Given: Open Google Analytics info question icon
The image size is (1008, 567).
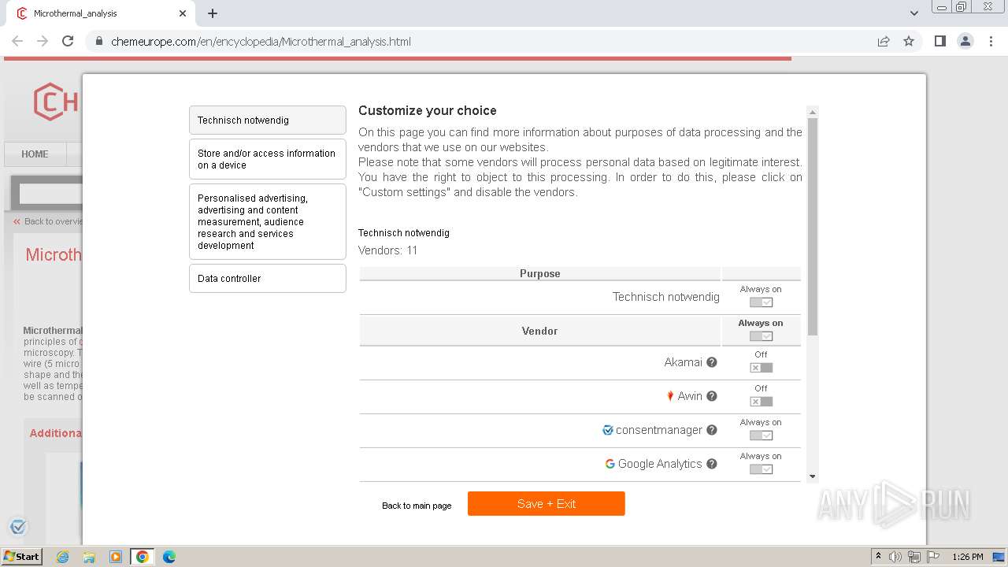Looking at the screenshot, I should pyautogui.click(x=712, y=464).
